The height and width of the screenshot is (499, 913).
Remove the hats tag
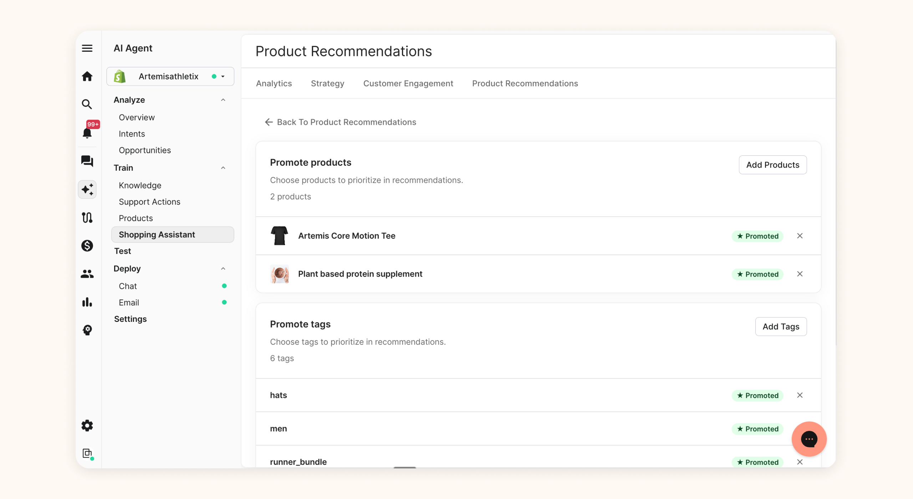[x=800, y=395]
